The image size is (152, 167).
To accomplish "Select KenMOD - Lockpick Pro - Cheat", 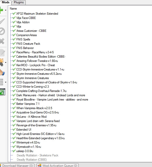I will (36, 65).
